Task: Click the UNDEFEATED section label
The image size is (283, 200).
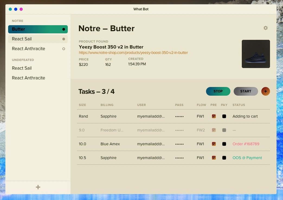Action: pos(23,60)
